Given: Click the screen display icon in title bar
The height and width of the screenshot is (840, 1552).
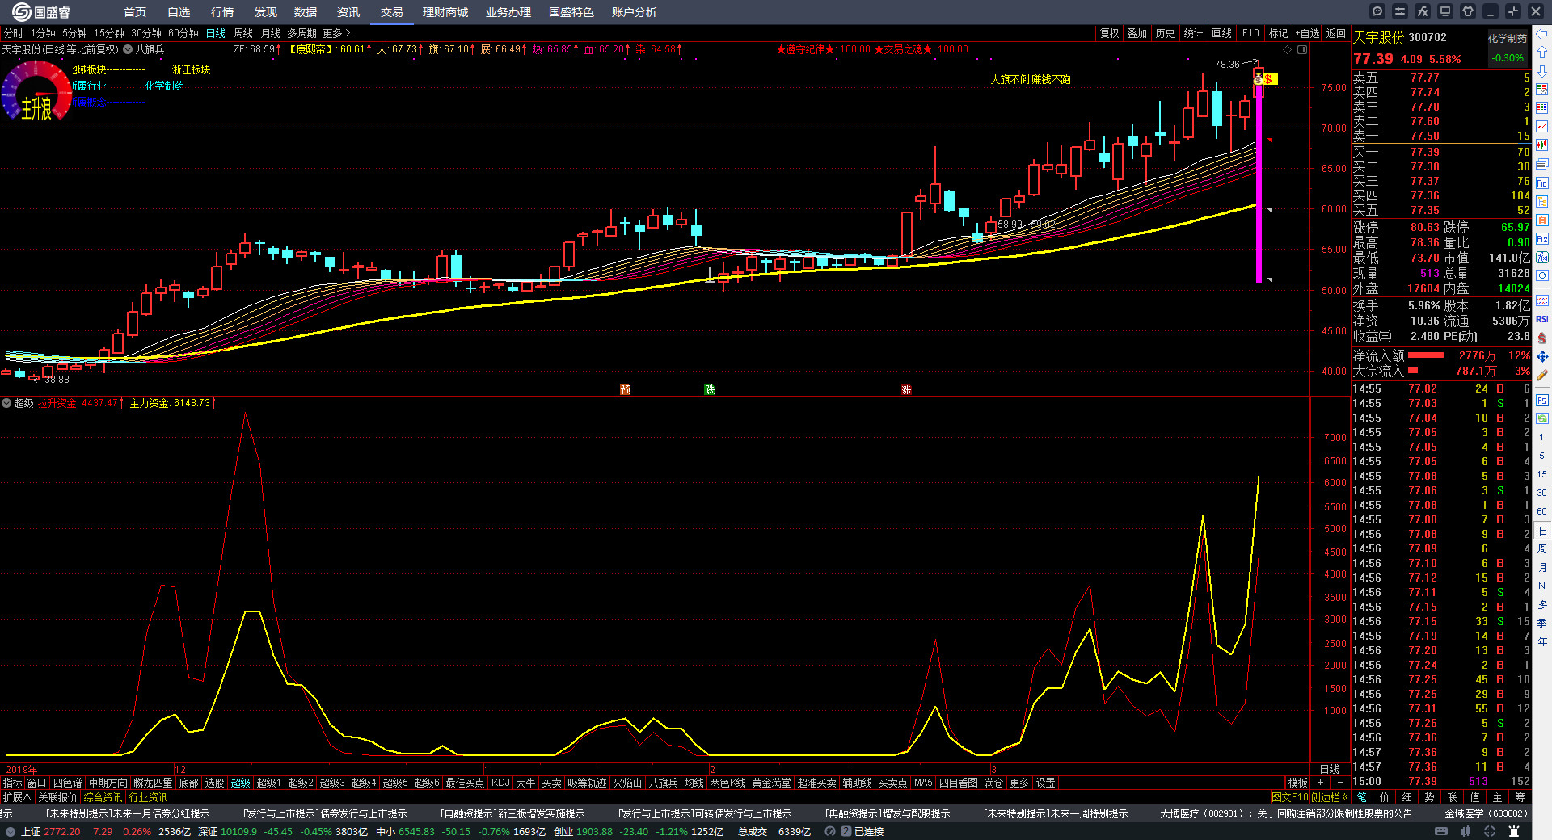Looking at the screenshot, I should (x=1445, y=11).
